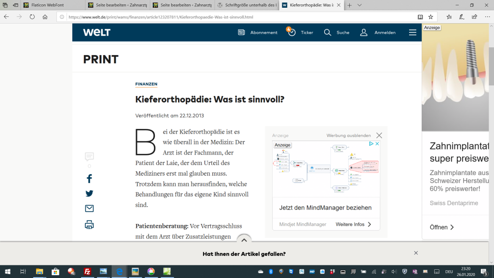
Task: Hide advertising via Werbung ausblenden X
Action: pos(379,136)
